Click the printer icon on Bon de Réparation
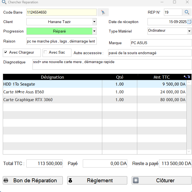Viewport: 192px width, 192px height. point(6,180)
